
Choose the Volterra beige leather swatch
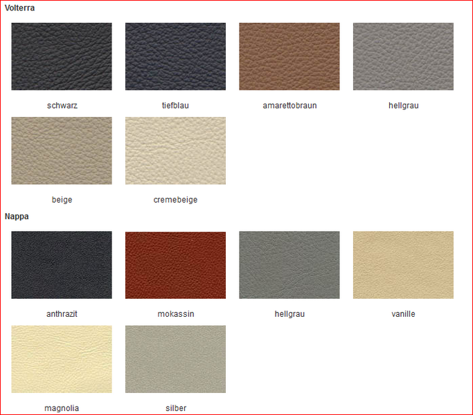(62, 151)
